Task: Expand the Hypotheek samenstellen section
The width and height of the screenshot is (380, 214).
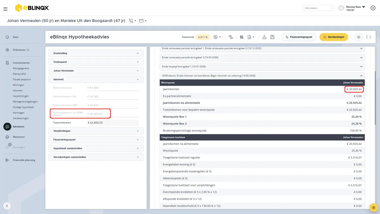Action: pos(96,148)
